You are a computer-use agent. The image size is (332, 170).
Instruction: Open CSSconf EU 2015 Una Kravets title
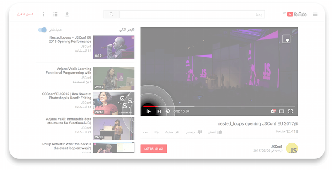coord(67,96)
